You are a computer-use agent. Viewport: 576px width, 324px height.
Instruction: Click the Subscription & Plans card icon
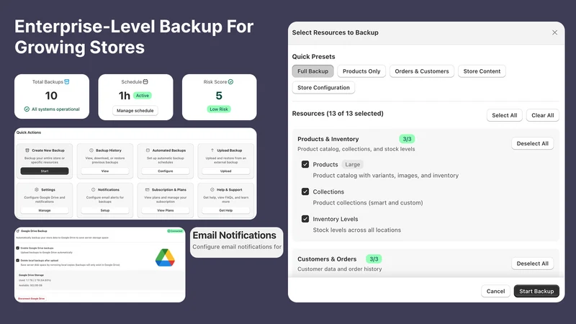point(148,189)
